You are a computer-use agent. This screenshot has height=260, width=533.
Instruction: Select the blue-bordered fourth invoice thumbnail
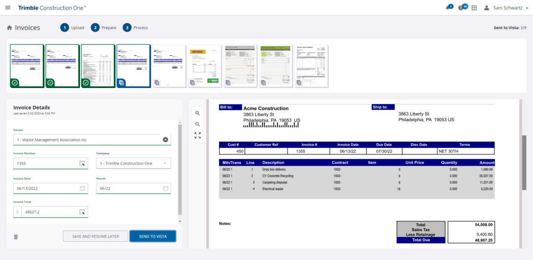point(133,66)
